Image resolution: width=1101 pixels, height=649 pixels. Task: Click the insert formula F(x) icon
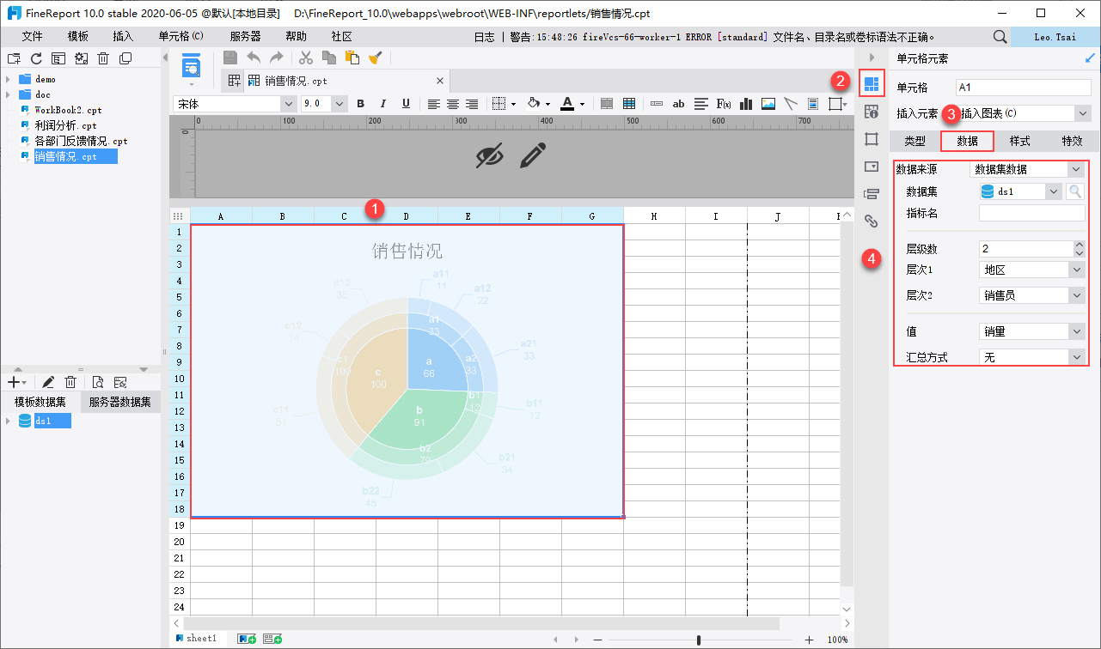pos(724,104)
